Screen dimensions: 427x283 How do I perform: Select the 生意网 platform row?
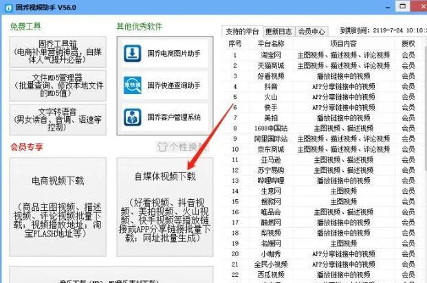322,191
